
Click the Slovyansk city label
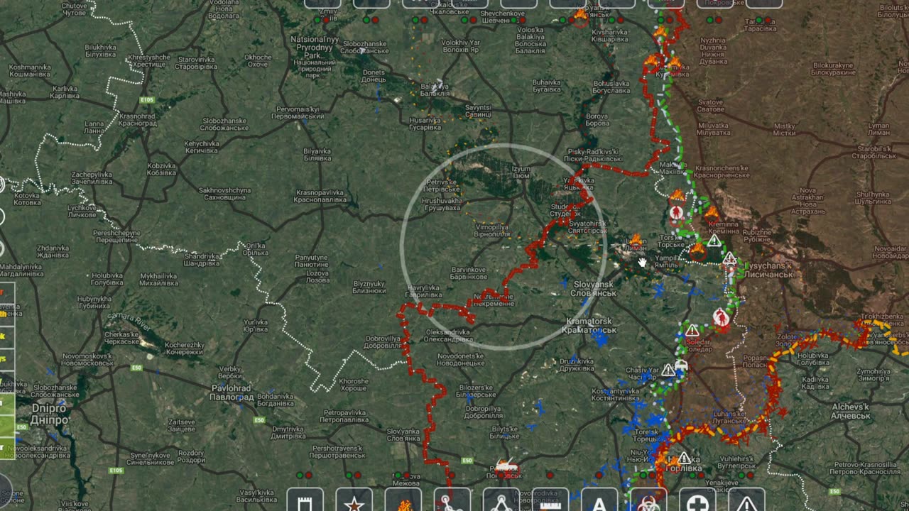point(594,288)
